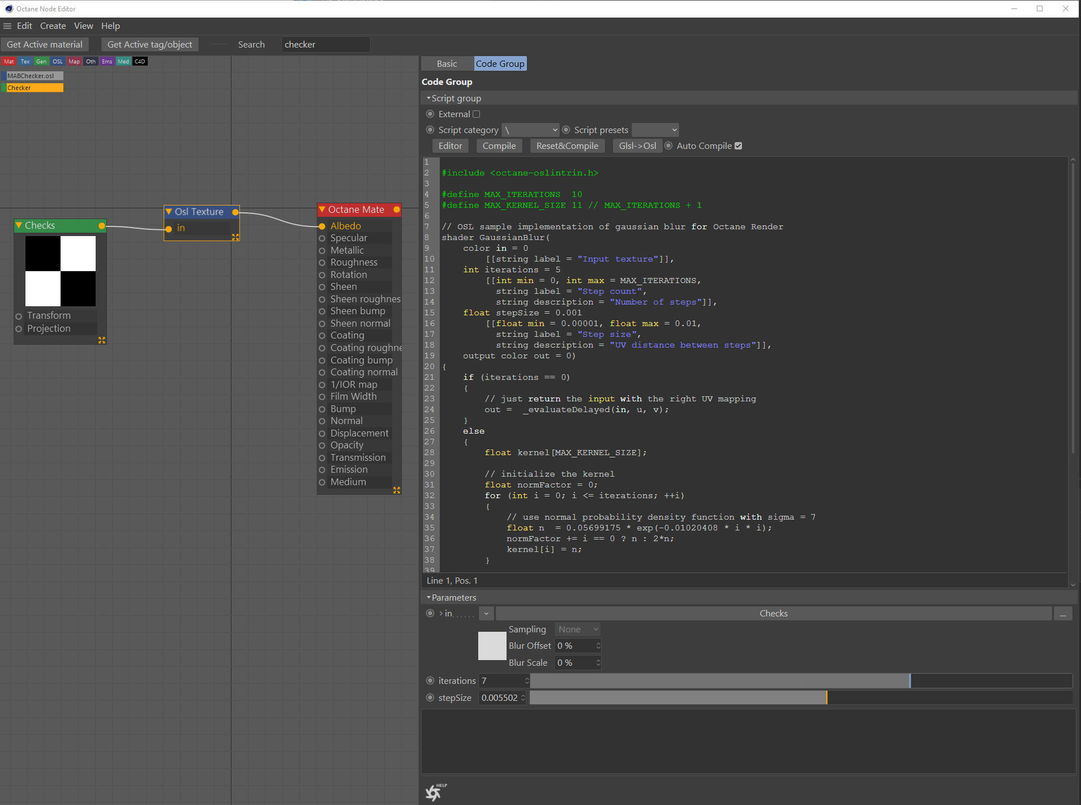Click Get Active material button
Screen dimensions: 1081x805
tap(45, 45)
